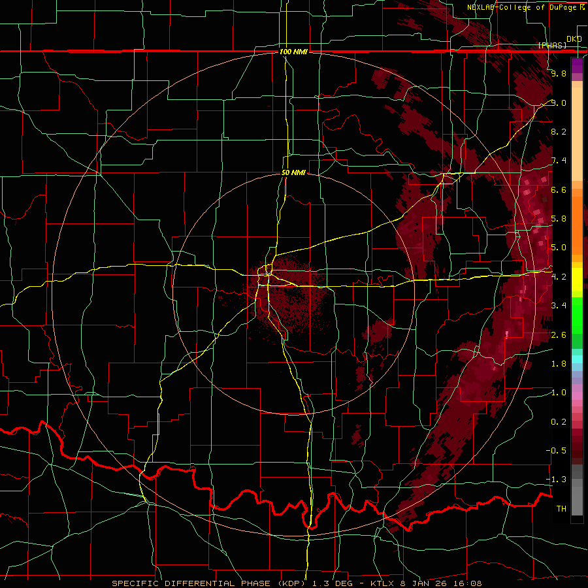The width and height of the screenshot is (588, 588).
Task: Click the orange segment of the color bar
Action: click(x=577, y=225)
